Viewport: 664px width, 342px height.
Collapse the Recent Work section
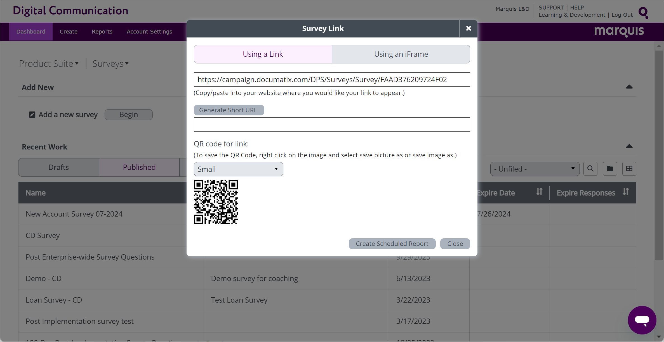click(x=629, y=146)
